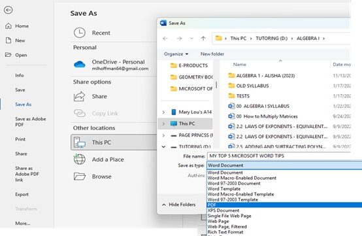Expand Mary Lou's A14 device
Viewport: 362px width, 236px height.
pyautogui.click(x=163, y=112)
